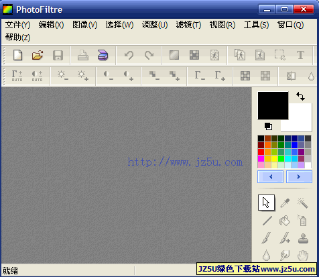The image size is (319, 277).
Task: Select the Spray can tool
Action: click(302, 221)
